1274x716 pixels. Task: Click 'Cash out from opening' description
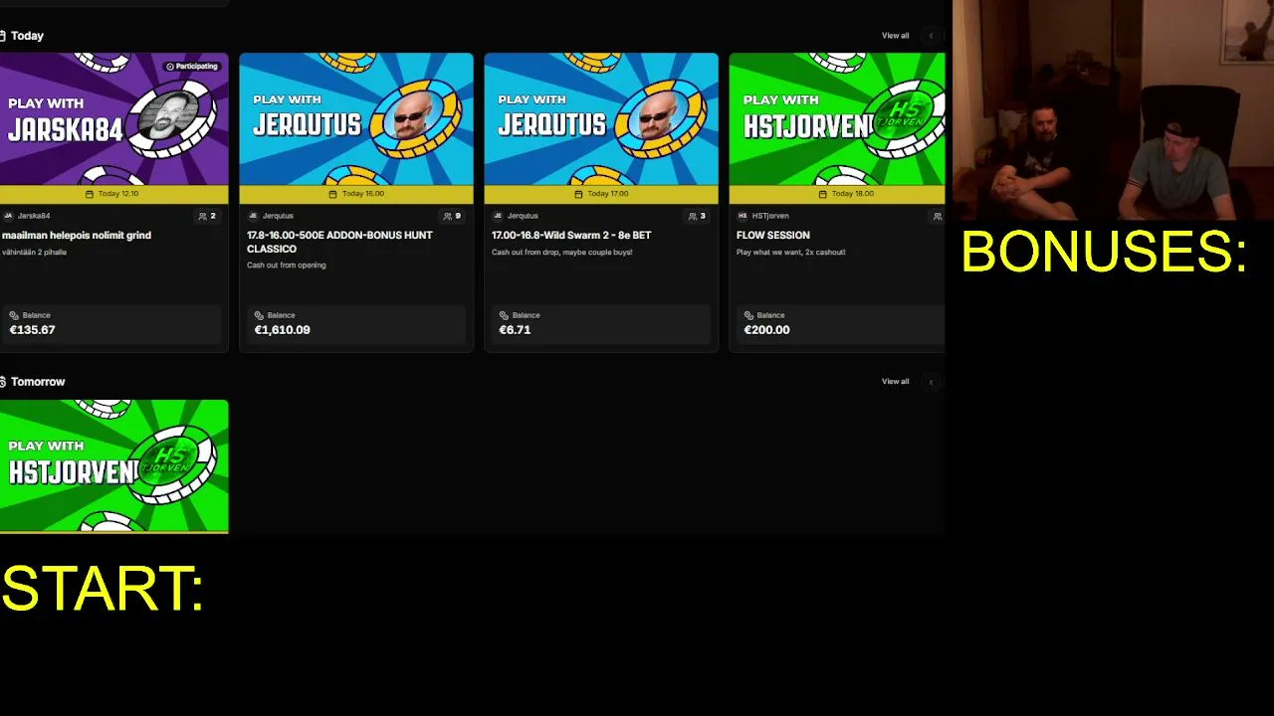[x=287, y=266]
